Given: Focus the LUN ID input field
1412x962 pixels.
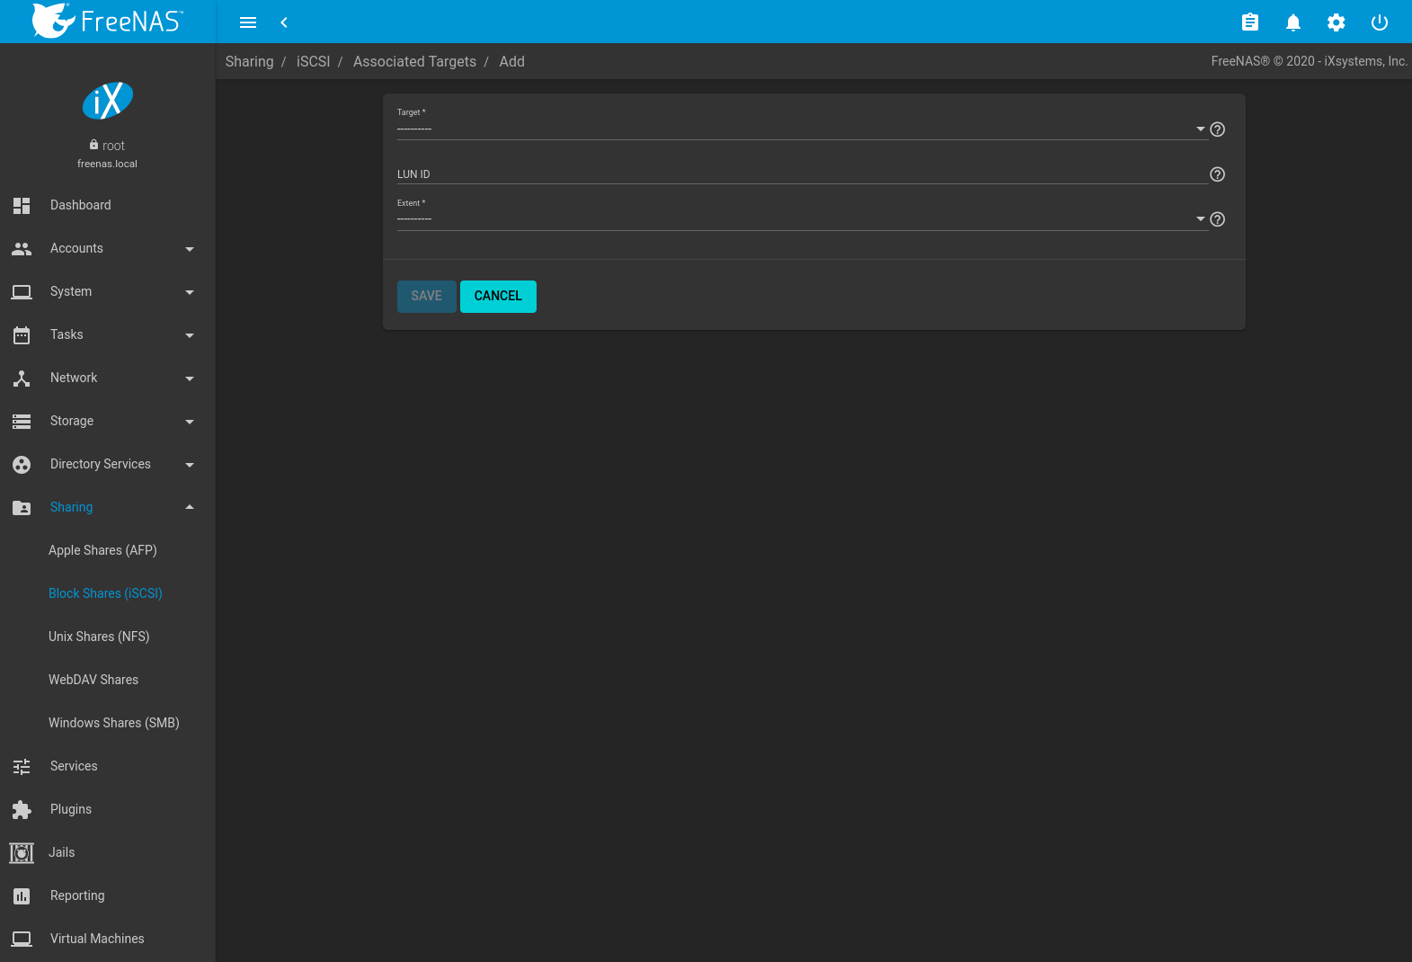Looking at the screenshot, I should tap(800, 174).
